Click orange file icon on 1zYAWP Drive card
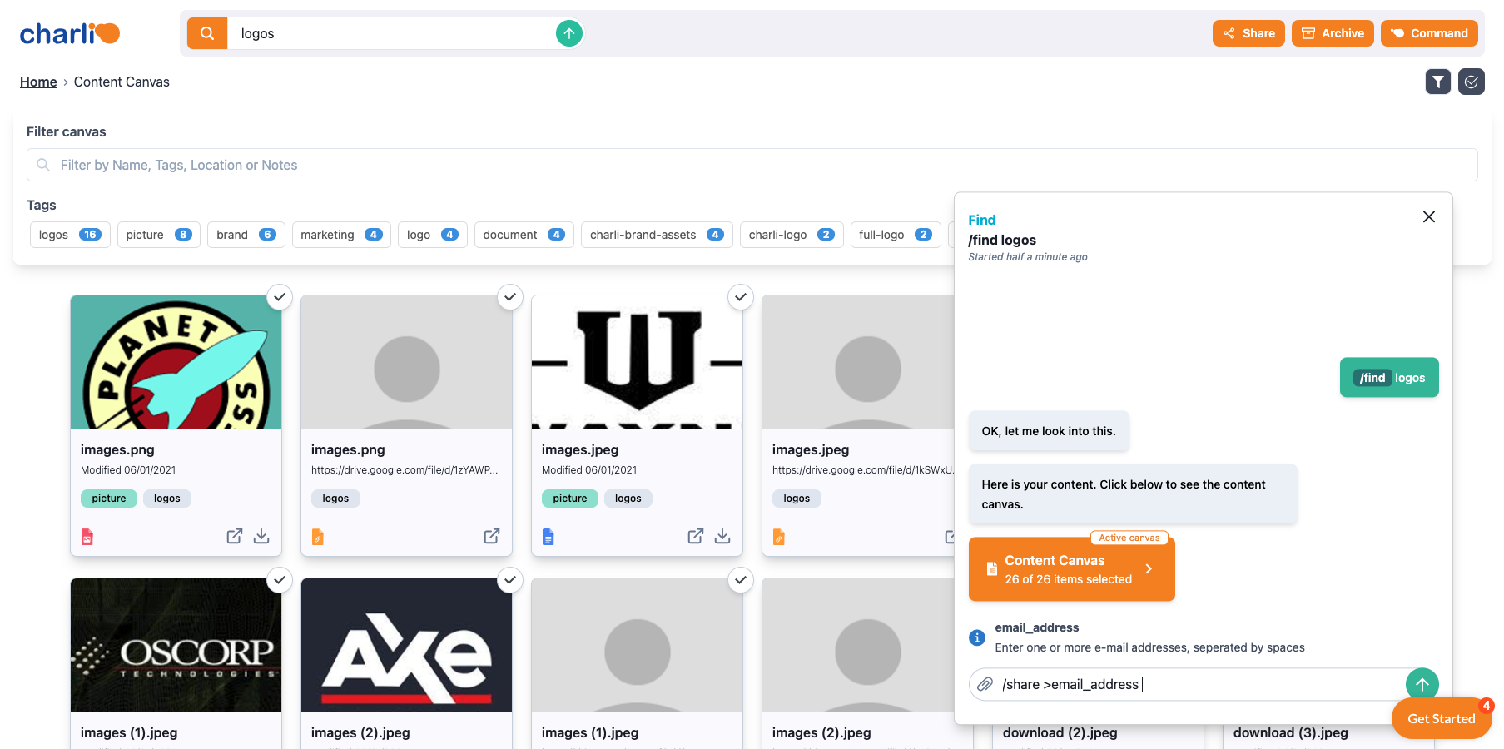Image resolution: width=1504 pixels, height=749 pixels. 318,537
